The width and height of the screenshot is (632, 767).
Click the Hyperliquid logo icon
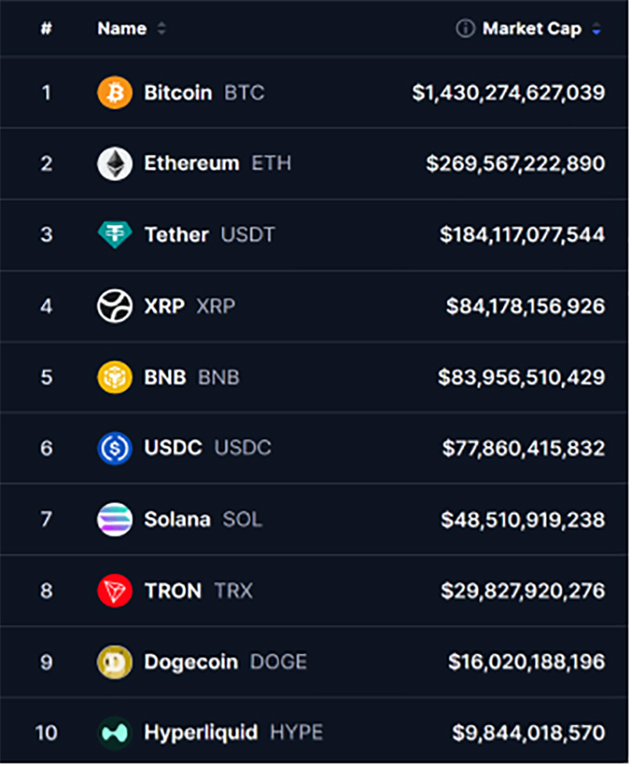point(115,732)
